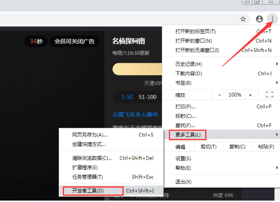The width and height of the screenshot is (280, 202).
Task: Choose 查找(F)... menu item
Action: tap(222, 125)
